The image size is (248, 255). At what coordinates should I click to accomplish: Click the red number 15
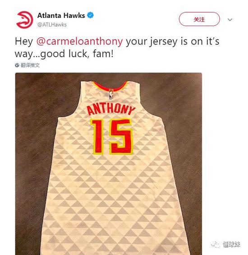tap(112, 137)
